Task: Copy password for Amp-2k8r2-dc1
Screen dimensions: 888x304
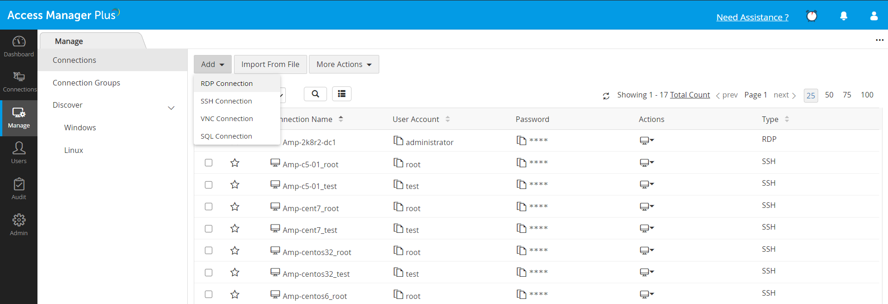Action: [x=521, y=140]
